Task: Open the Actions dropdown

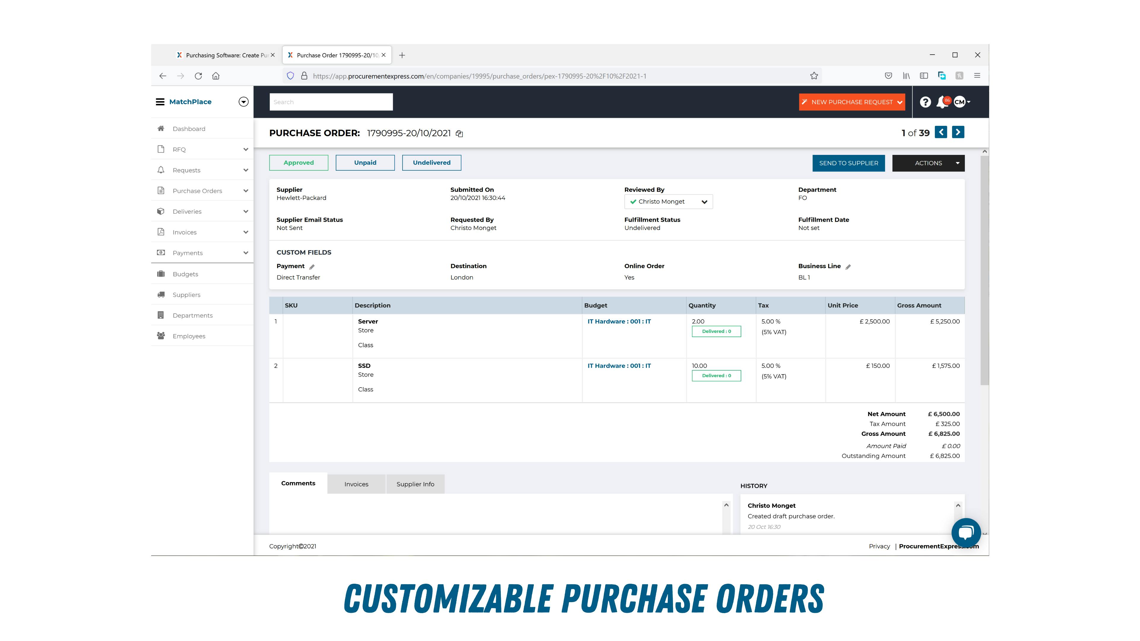Action: 928,163
